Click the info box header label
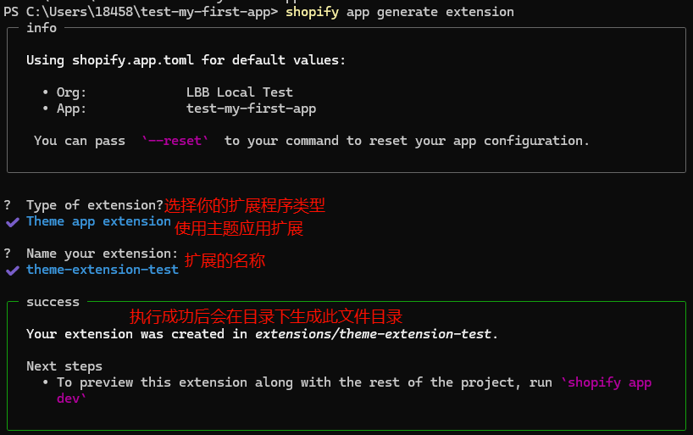Image resolution: width=693 pixels, height=435 pixels. [42, 28]
